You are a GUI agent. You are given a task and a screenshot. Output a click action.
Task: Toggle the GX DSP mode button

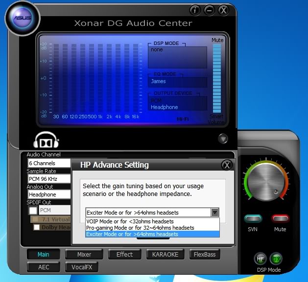[x=276, y=259]
